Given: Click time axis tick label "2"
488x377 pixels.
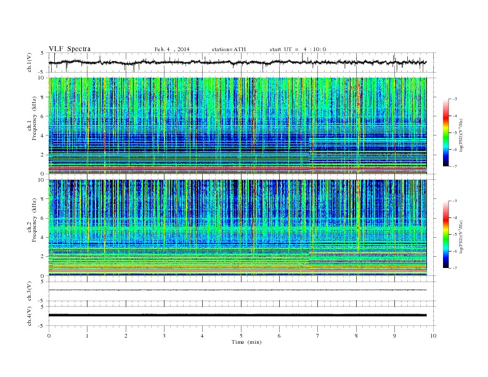Looking at the screenshot, I should pos(126,336).
